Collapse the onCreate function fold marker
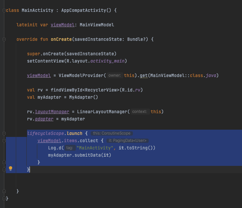 pos(4,39)
